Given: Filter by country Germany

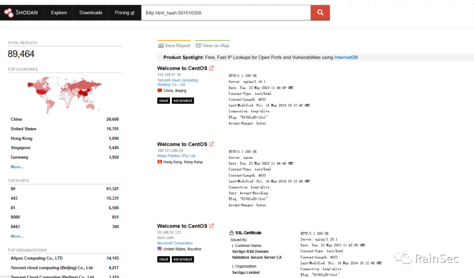Looking at the screenshot, I should [65, 157].
